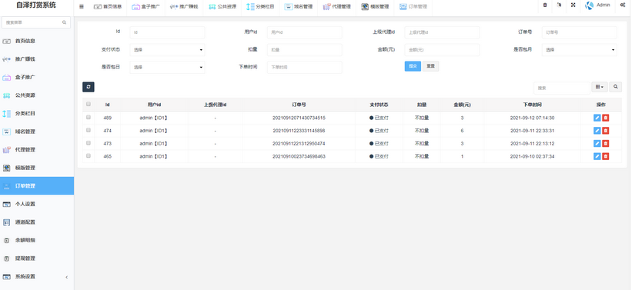The width and height of the screenshot is (632, 290).
Task: Switch to the 分类栏目 top tab
Action: pyautogui.click(x=260, y=7)
